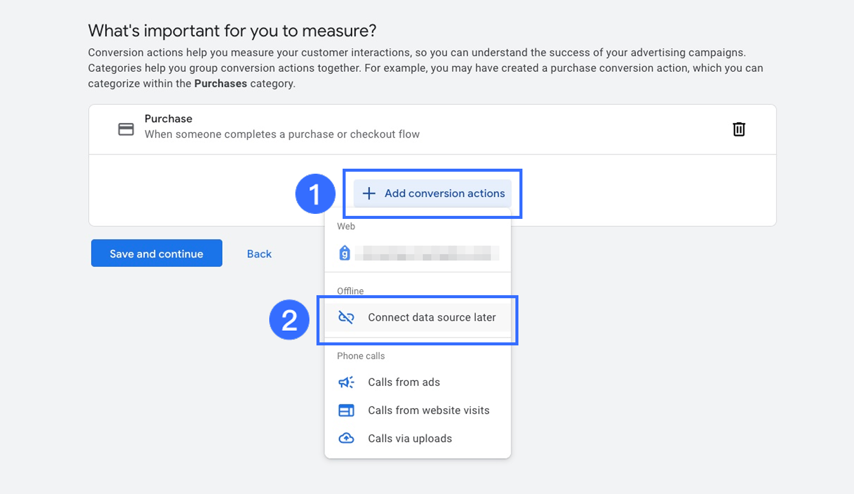Click the credit card Purchase icon

[126, 129]
